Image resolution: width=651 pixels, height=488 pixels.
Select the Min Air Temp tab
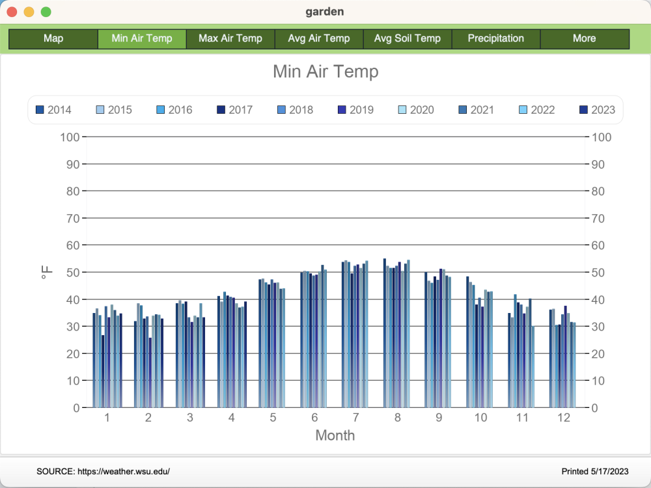click(x=142, y=39)
